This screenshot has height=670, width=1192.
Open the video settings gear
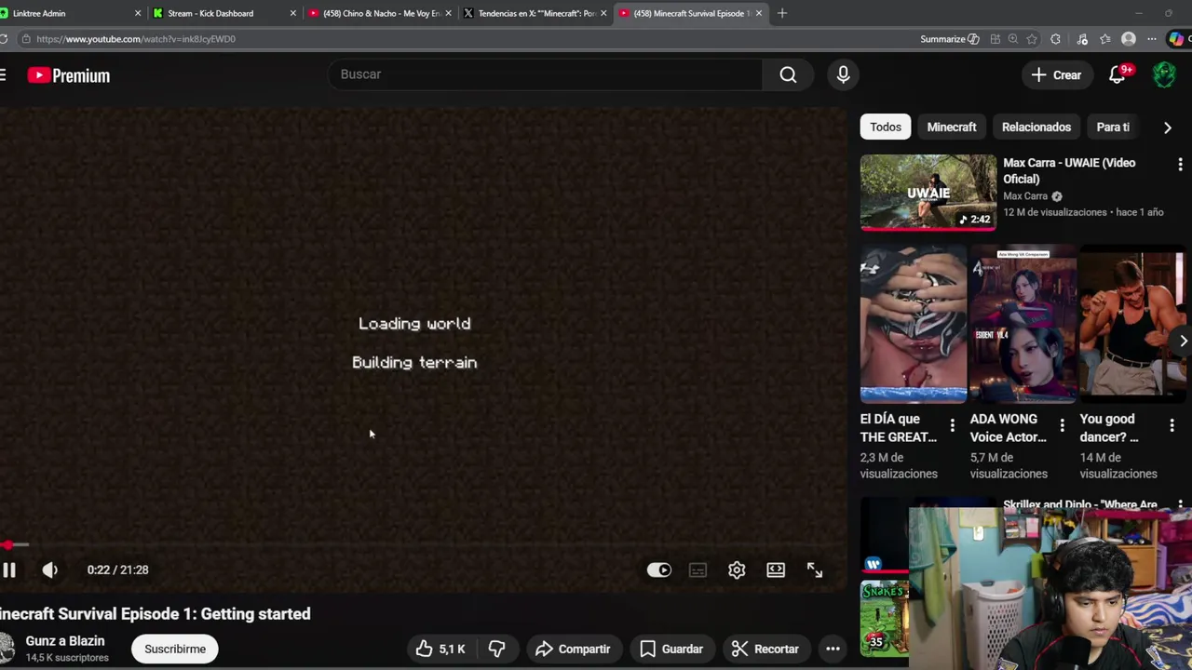(737, 569)
